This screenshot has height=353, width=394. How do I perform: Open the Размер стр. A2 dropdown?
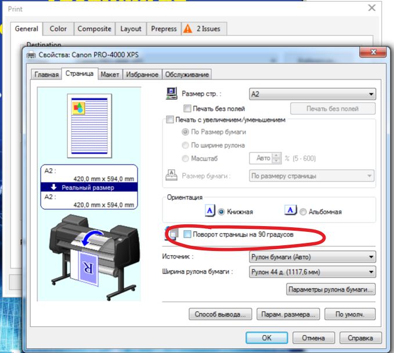click(312, 94)
